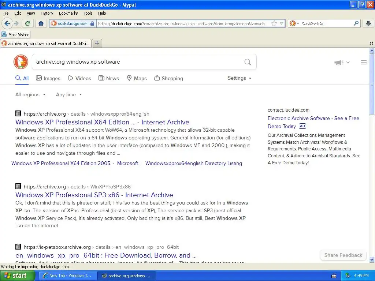Switch to News results
The height and width of the screenshot is (281, 375).
point(108,78)
